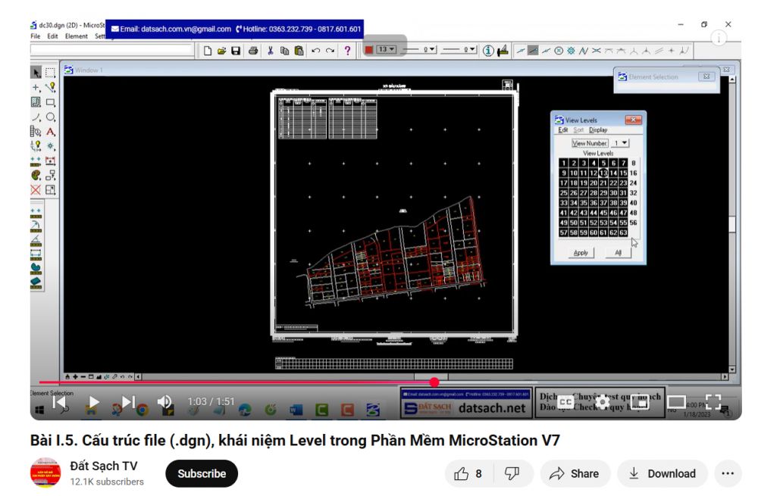The height and width of the screenshot is (496, 758).
Task: Toggle level 13 in View Levels grid
Action: [x=603, y=173]
